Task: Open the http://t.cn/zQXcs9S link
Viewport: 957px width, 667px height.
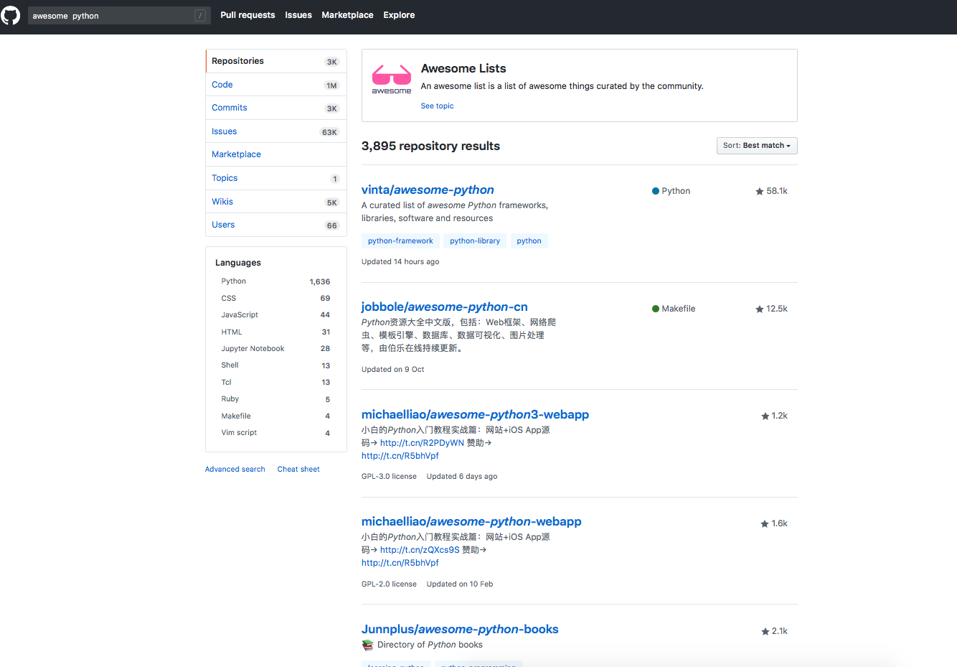Action: point(420,550)
